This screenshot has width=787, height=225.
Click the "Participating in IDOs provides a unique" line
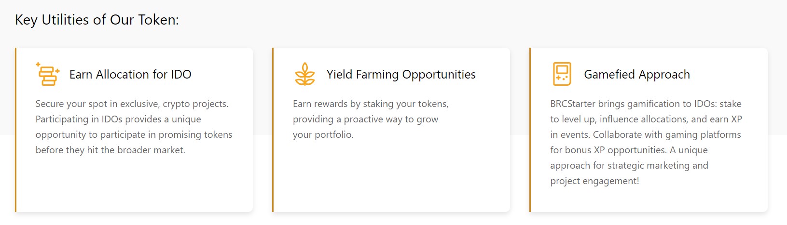click(118, 119)
